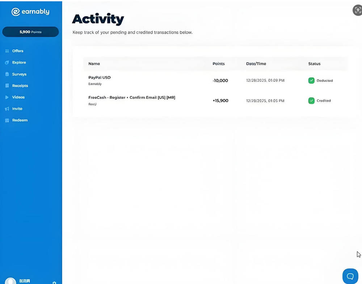Click the Earnably logo in the sidebar
The height and width of the screenshot is (284, 362).
click(x=30, y=12)
